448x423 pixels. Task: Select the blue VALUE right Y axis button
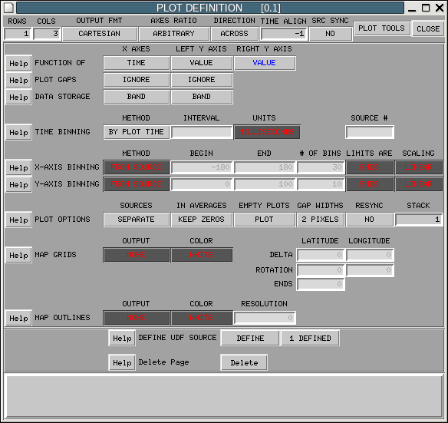[265, 63]
